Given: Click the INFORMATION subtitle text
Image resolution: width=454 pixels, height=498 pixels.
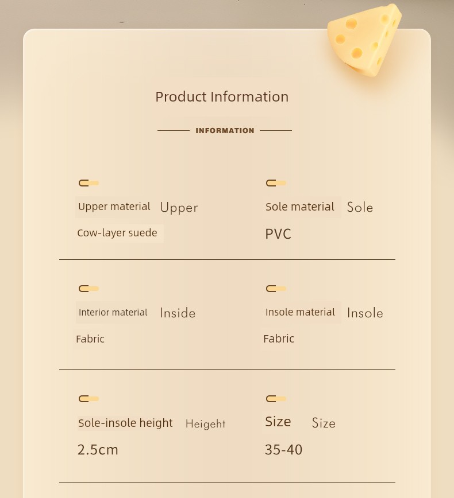Looking at the screenshot, I should tap(225, 131).
